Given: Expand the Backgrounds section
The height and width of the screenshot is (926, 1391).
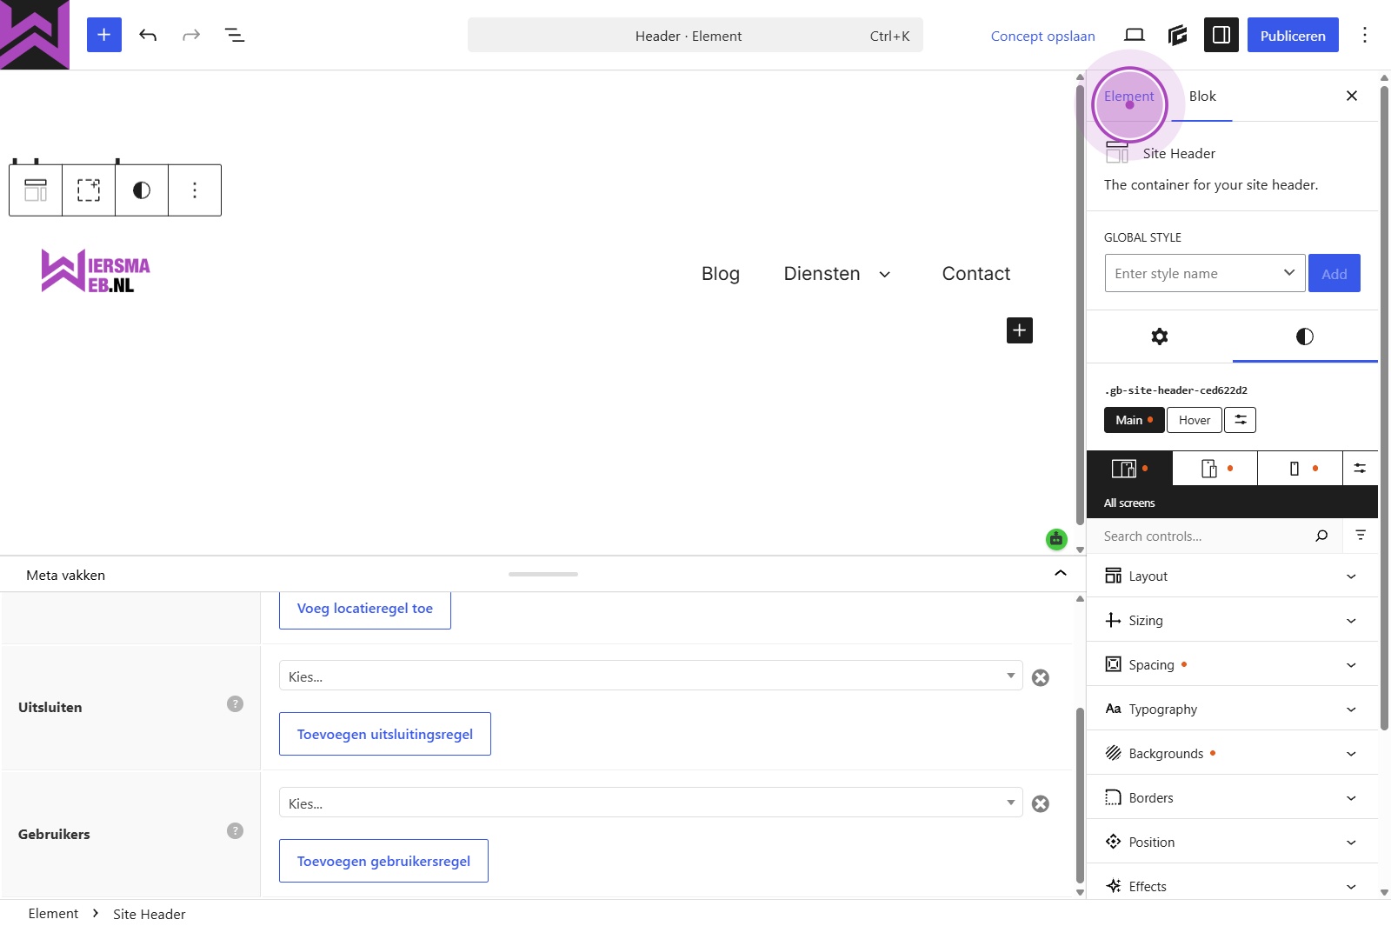Looking at the screenshot, I should 1232,753.
